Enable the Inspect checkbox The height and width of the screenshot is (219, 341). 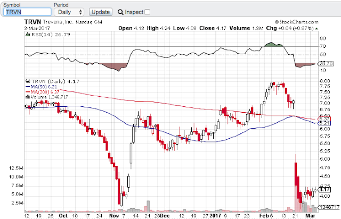point(147,12)
